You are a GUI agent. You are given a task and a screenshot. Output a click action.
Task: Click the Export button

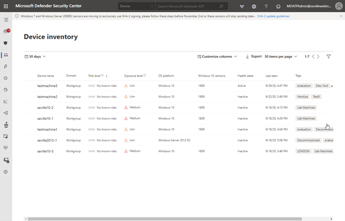pos(254,57)
